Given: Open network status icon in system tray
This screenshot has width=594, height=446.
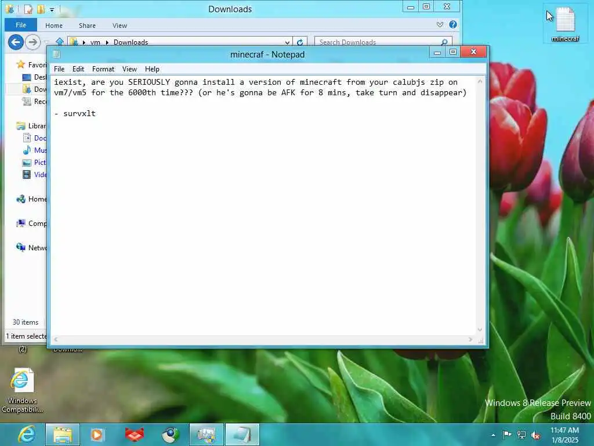Looking at the screenshot, I should 521,434.
